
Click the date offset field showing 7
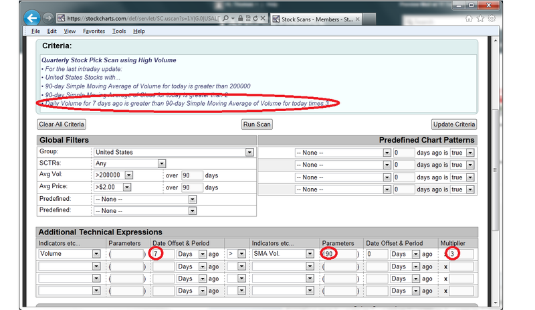click(163, 254)
